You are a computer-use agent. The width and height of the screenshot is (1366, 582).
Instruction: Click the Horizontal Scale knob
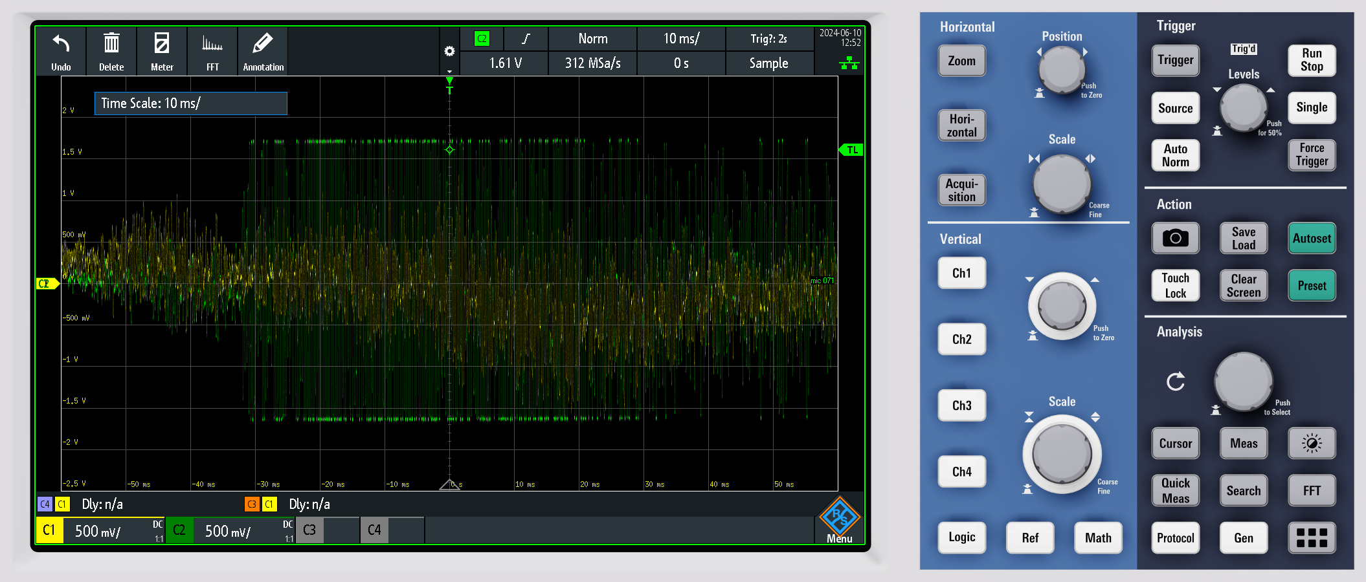point(1062,184)
